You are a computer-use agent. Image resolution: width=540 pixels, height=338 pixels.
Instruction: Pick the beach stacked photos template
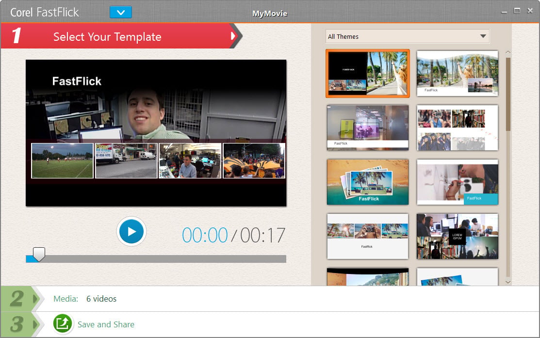click(368, 182)
